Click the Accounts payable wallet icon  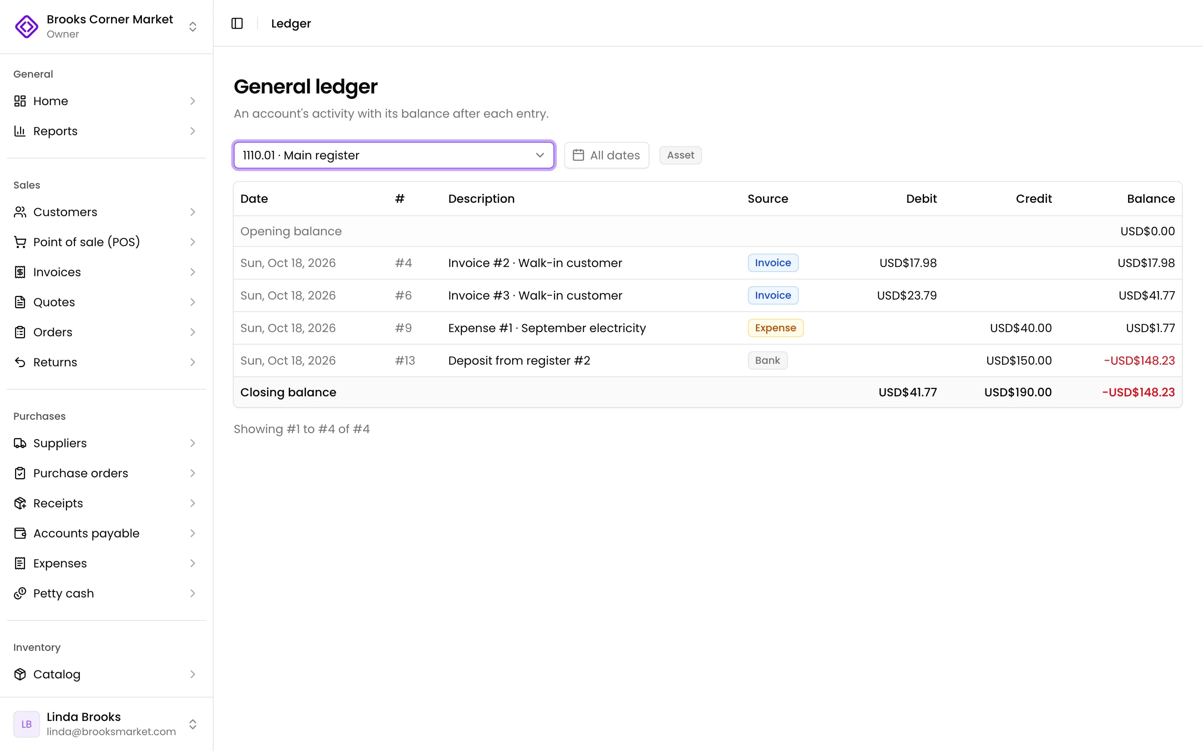tap(20, 534)
